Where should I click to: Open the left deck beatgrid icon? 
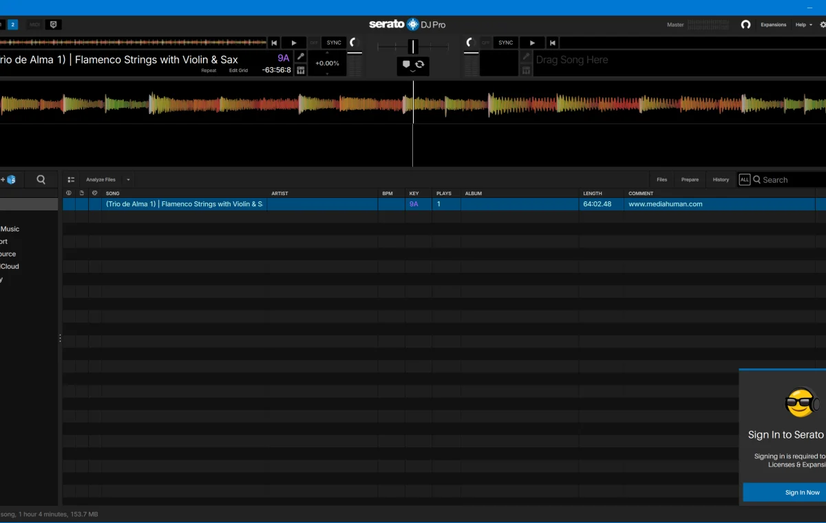(301, 70)
